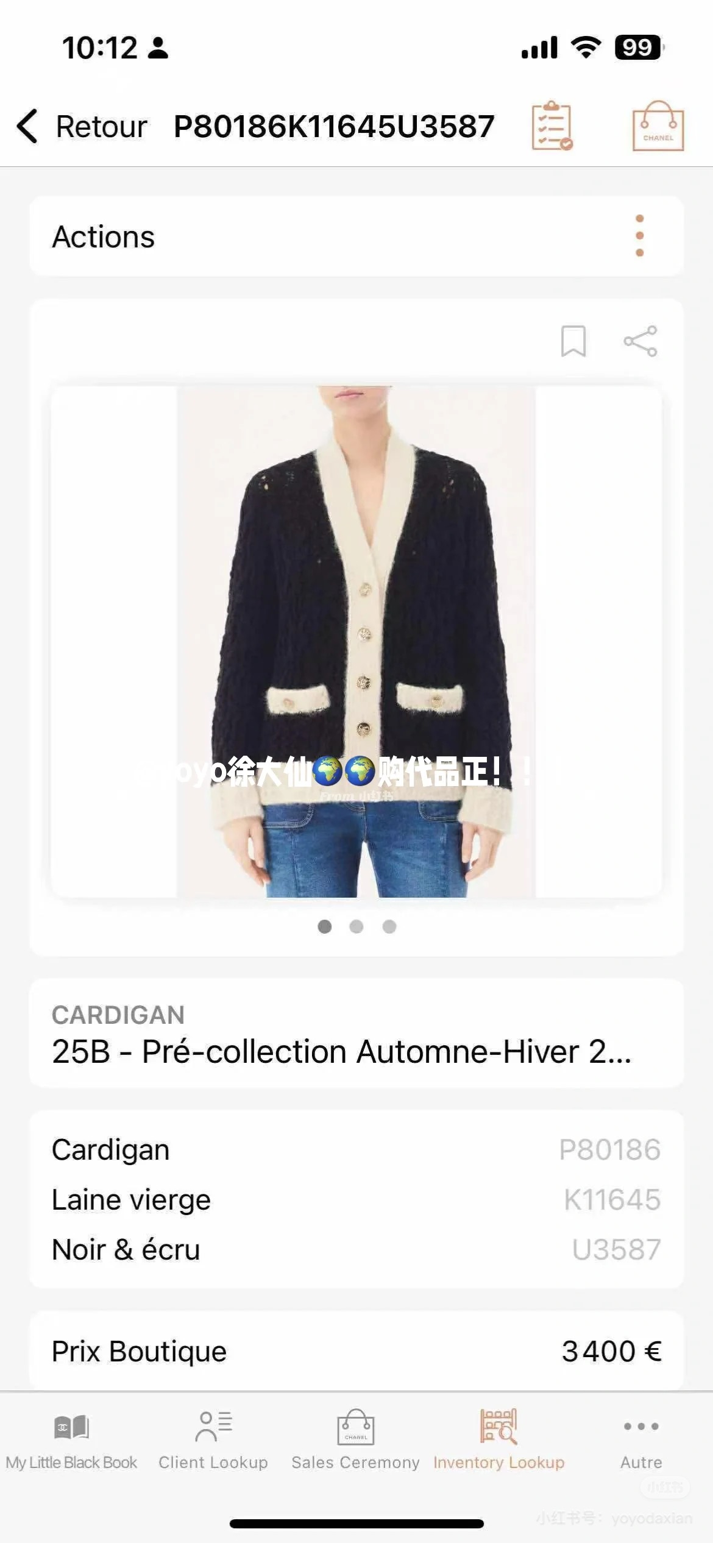The width and height of the screenshot is (713, 1543).
Task: Open the Actions row
Action: (x=357, y=236)
